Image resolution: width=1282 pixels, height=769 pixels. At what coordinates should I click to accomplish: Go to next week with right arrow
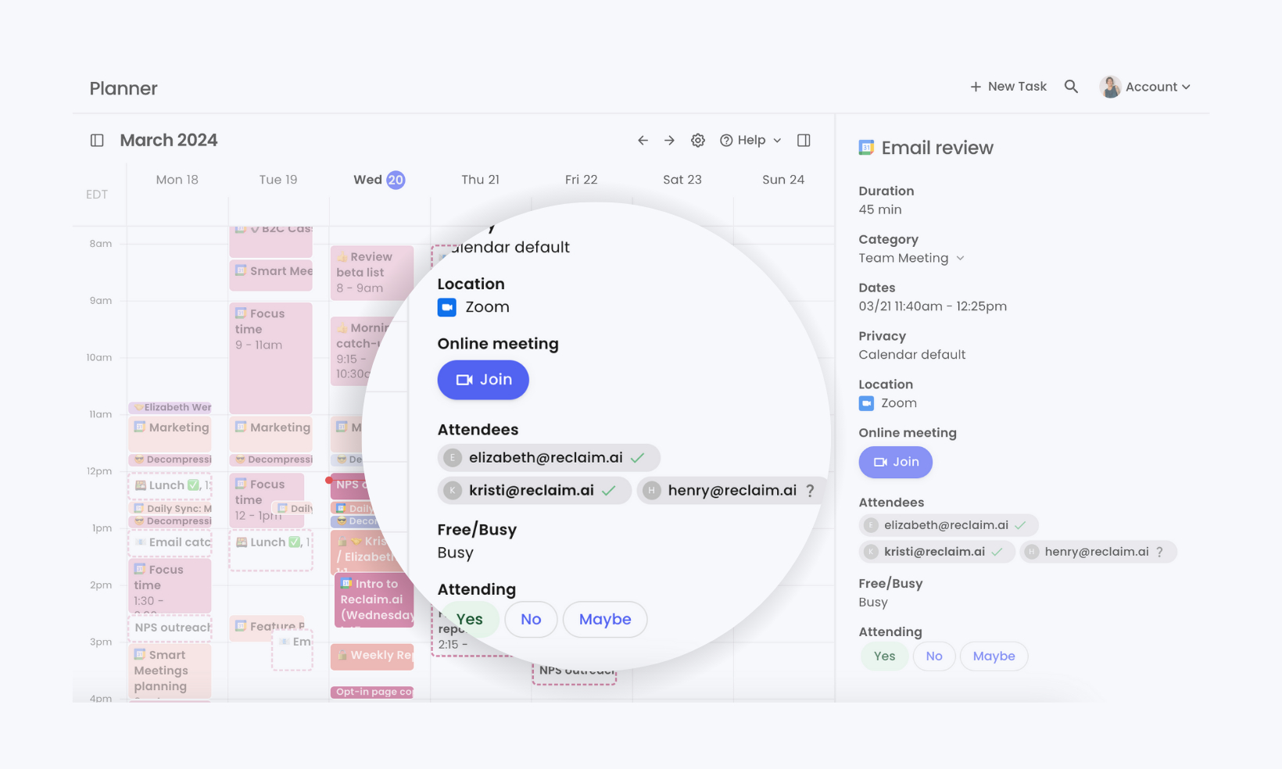click(x=669, y=141)
